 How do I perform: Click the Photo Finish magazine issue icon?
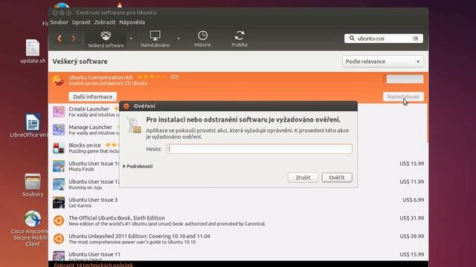point(59,166)
